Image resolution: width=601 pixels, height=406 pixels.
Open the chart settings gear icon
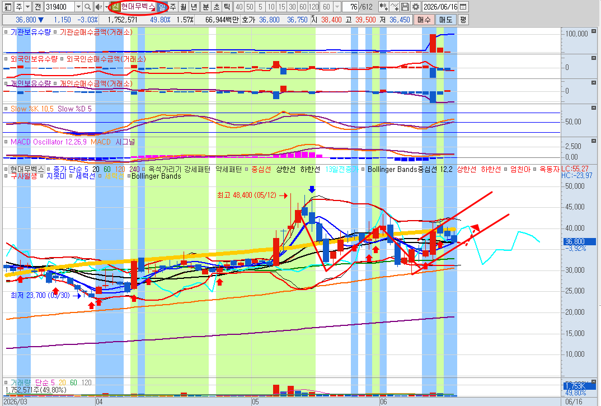(415, 7)
